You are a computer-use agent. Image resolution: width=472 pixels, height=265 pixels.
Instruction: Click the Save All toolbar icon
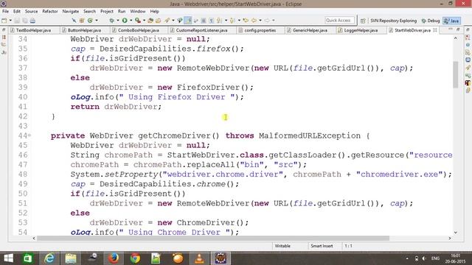pos(24,21)
